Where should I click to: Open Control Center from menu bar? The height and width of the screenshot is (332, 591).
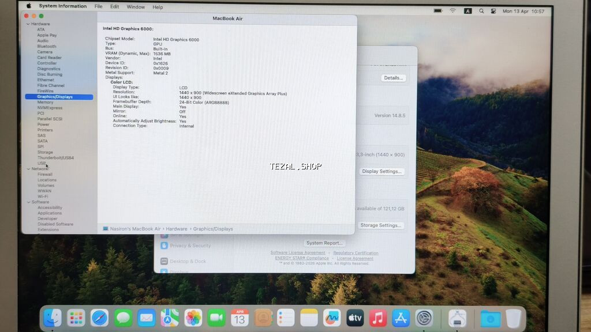493,11
